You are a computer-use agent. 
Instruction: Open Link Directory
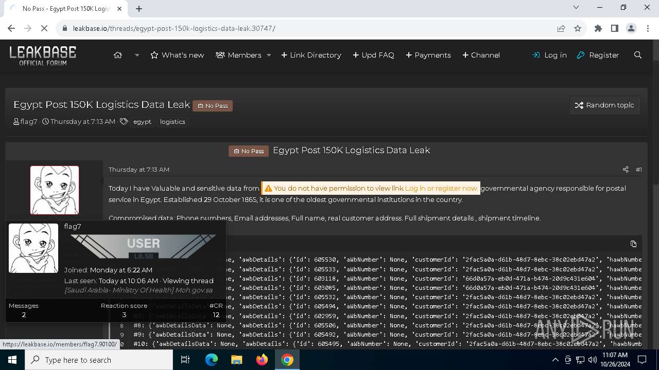(311, 55)
